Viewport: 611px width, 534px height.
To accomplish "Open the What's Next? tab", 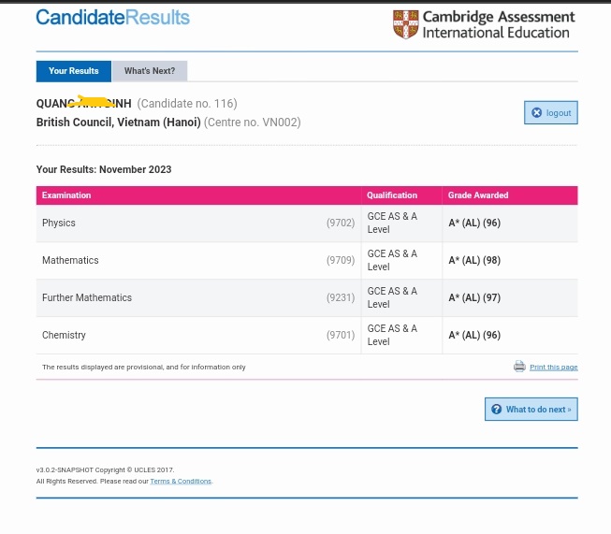I will tap(150, 71).
